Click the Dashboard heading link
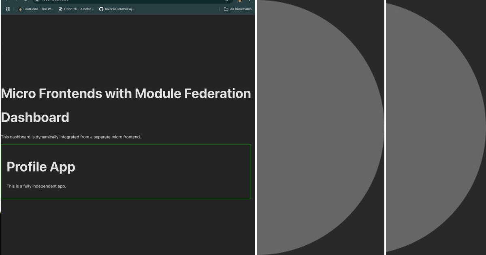Image resolution: width=486 pixels, height=255 pixels. [x=35, y=117]
